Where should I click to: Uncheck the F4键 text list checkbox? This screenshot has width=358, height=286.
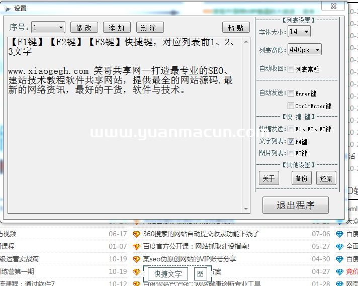[x=291, y=142]
